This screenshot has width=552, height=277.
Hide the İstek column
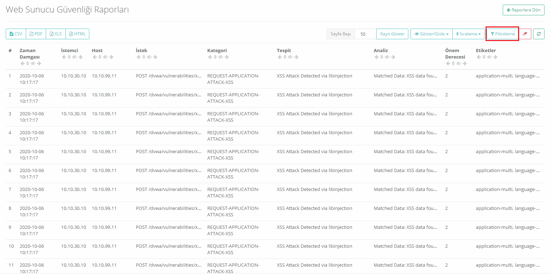pyautogui.click(x=149, y=57)
